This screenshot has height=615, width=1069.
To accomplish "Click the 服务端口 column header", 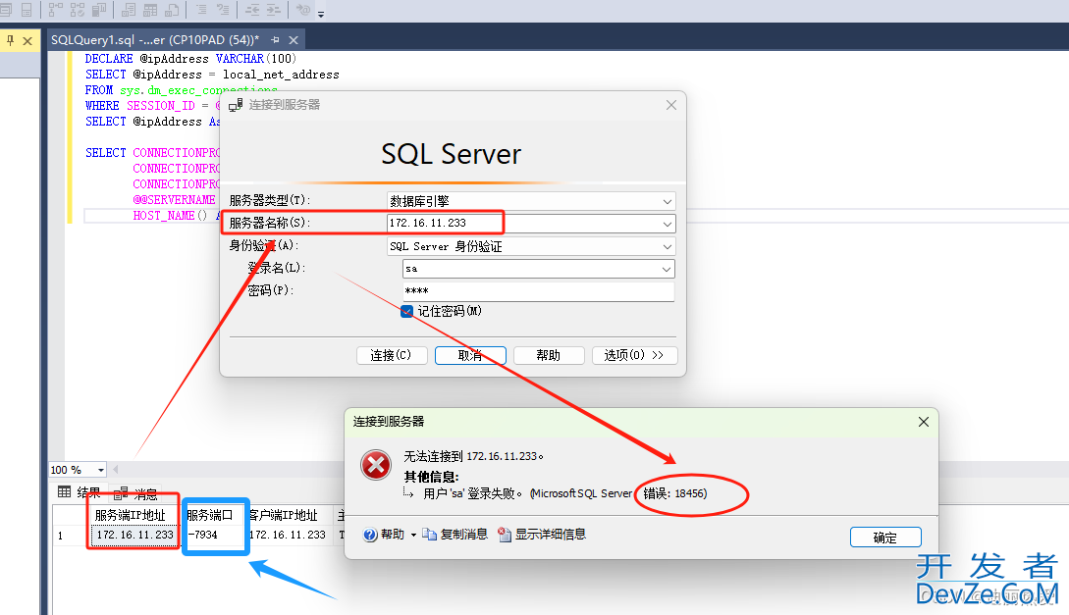I will [212, 516].
